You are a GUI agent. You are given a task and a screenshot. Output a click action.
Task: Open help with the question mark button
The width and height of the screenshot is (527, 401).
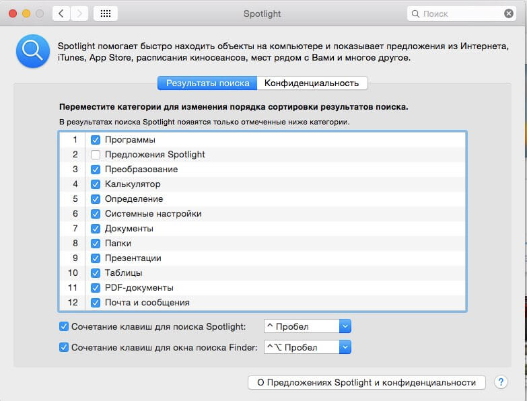point(501,382)
